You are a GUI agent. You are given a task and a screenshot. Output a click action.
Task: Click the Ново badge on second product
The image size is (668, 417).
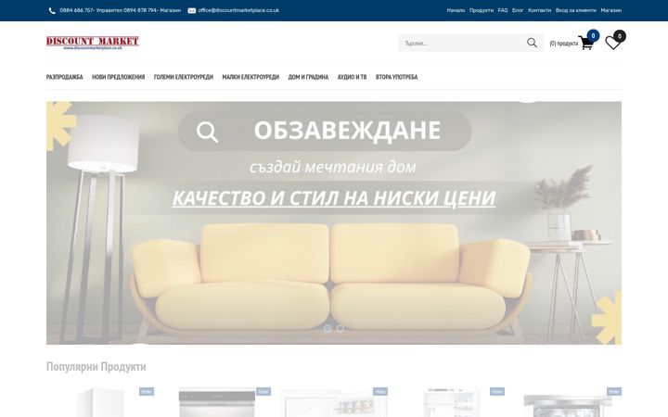click(x=263, y=391)
